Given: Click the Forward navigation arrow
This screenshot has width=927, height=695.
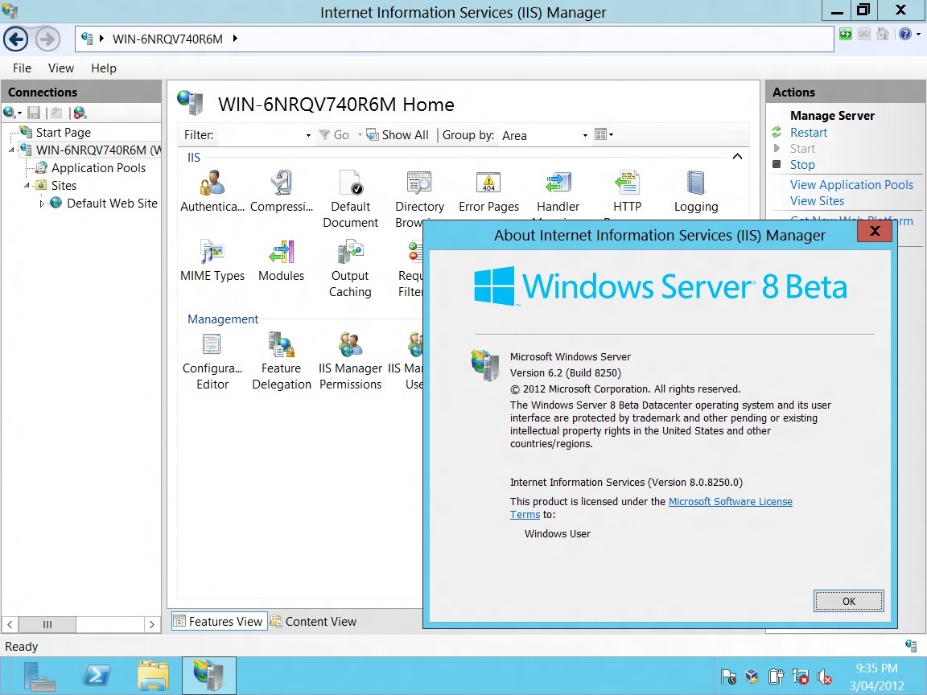Looking at the screenshot, I should point(48,39).
